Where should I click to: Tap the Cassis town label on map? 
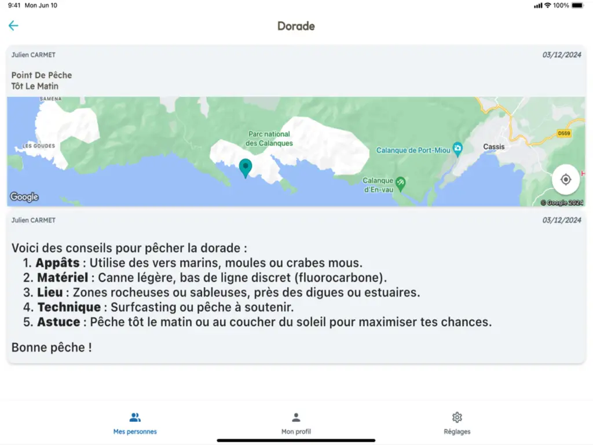click(x=494, y=147)
